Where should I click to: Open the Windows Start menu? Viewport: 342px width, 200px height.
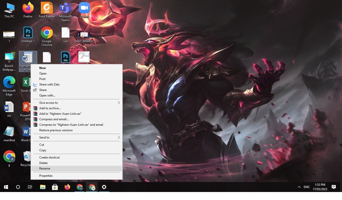[x=6, y=187]
